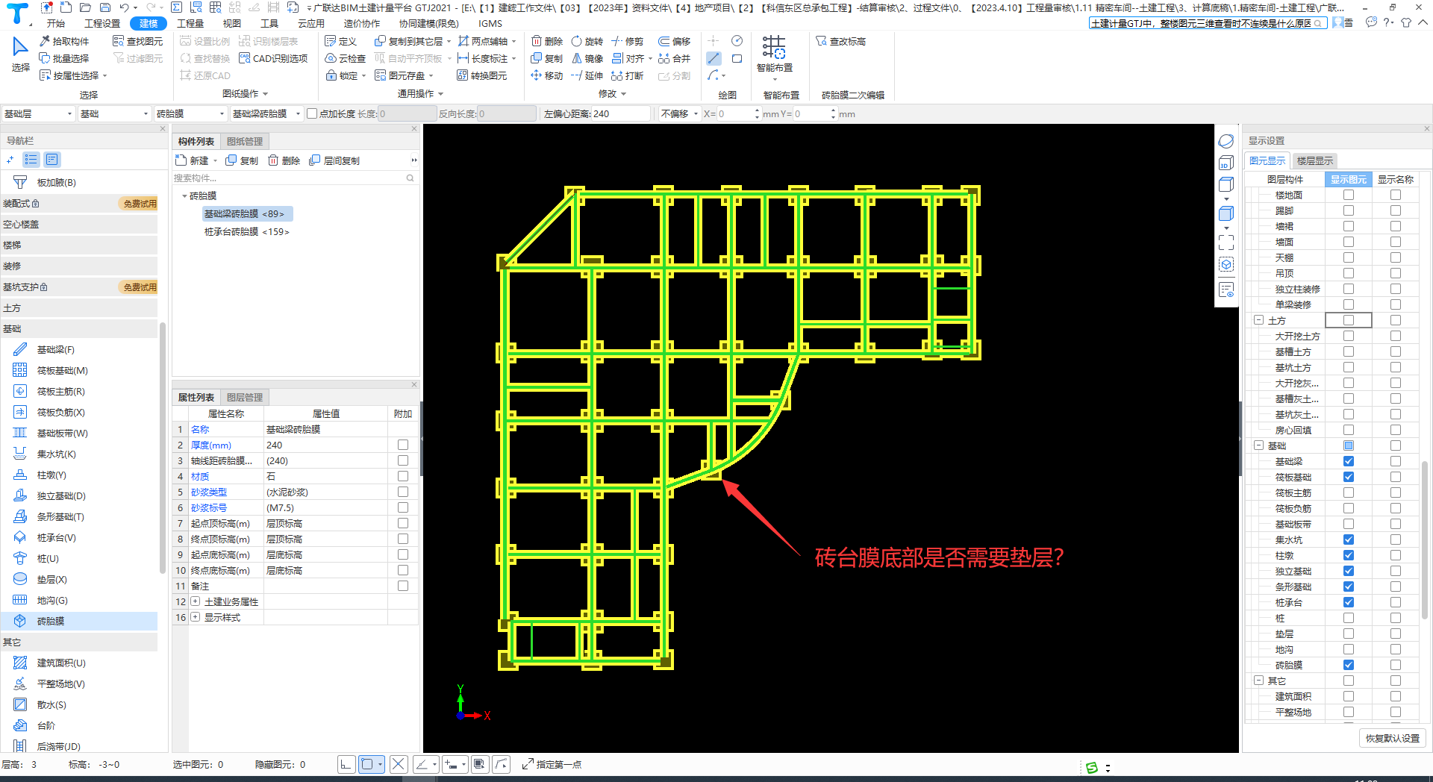
Task: Select the 基础梁(F) item in navigation
Action: click(x=56, y=349)
